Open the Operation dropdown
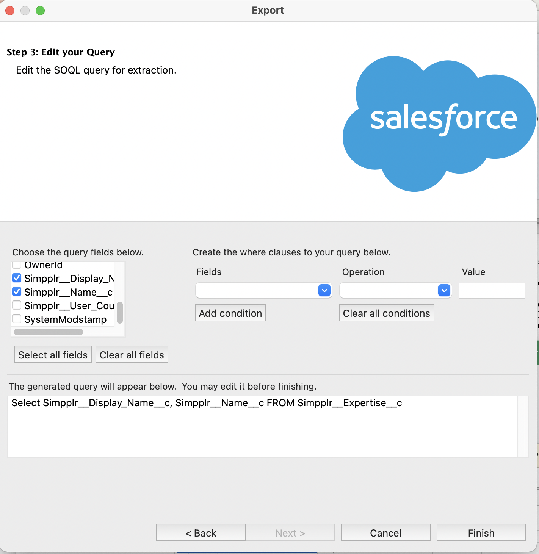 click(395, 291)
